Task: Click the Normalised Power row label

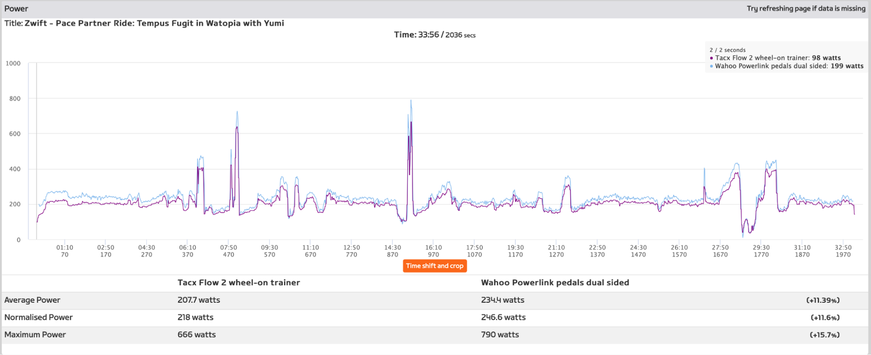Action: pos(39,317)
